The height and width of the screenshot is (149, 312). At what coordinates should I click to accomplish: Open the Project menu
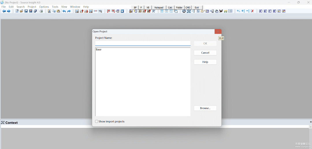click(x=32, y=7)
